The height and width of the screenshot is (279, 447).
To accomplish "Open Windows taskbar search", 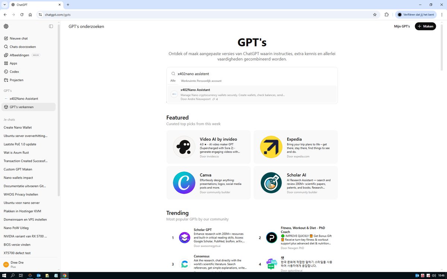I will click(x=13, y=275).
